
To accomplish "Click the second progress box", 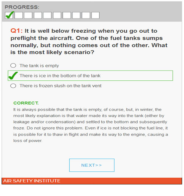I will point(18,15).
